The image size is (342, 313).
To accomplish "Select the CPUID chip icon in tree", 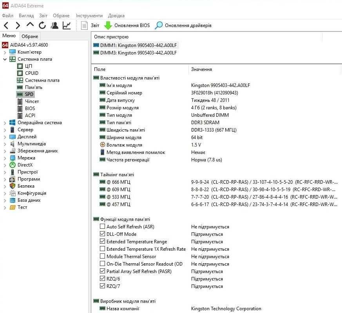I will (x=20, y=73).
